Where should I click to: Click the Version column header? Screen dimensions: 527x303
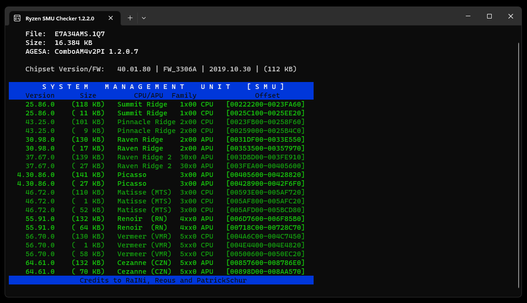point(40,95)
